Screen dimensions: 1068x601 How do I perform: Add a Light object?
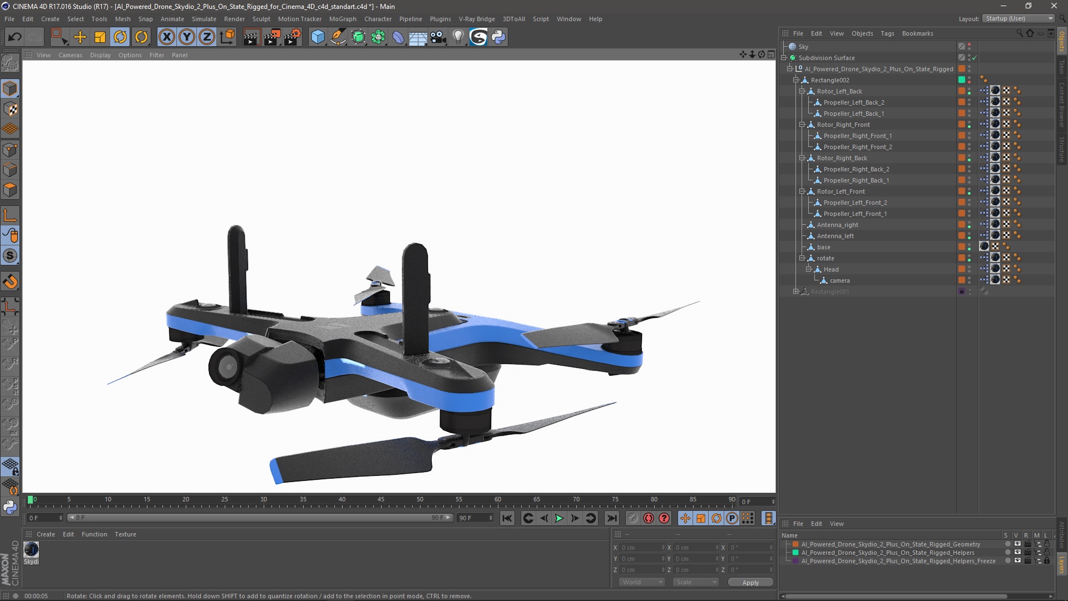458,37
